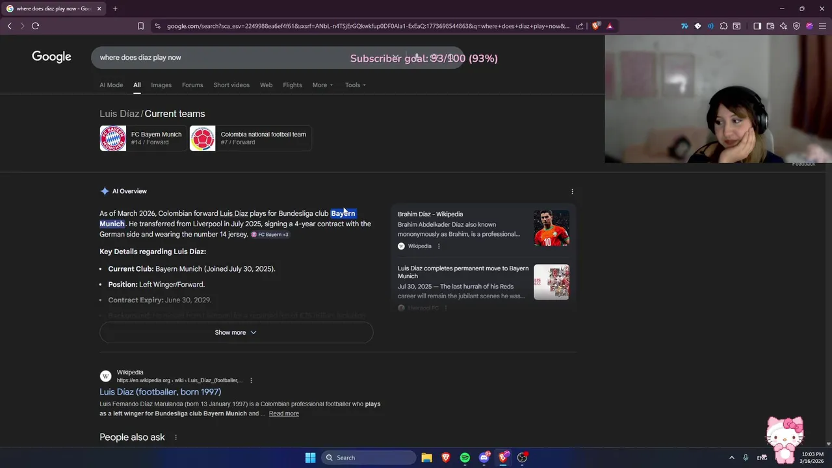
Task: Click the three-dot menu on Wikipedia result
Action: [251, 380]
